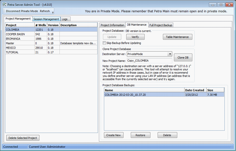Switch to Project Information tab
This screenshot has height=151, width=236.
[112, 25]
